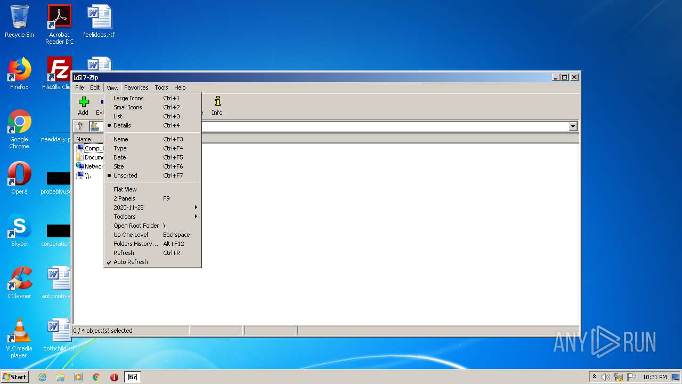Select the \\. item in file list
Screen dimensions: 682x384
(x=84, y=175)
